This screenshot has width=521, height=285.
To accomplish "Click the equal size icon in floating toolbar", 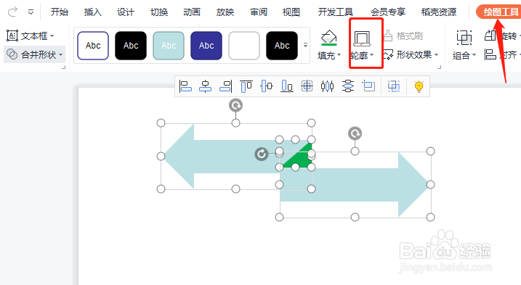I will coord(368,86).
